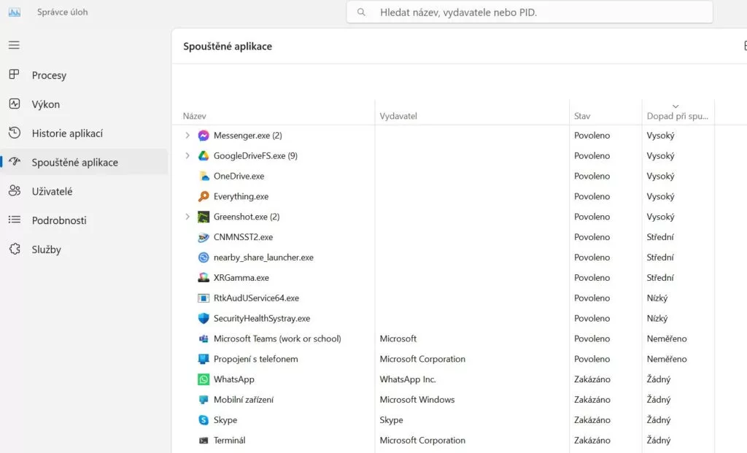Click the Task Manager icon in the title bar
The width and height of the screenshot is (747, 453).
pyautogui.click(x=15, y=12)
